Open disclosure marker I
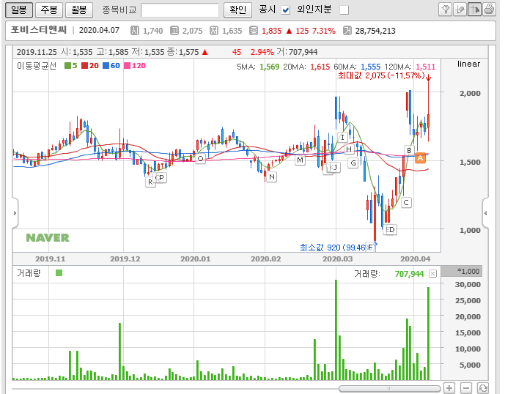 point(342,138)
